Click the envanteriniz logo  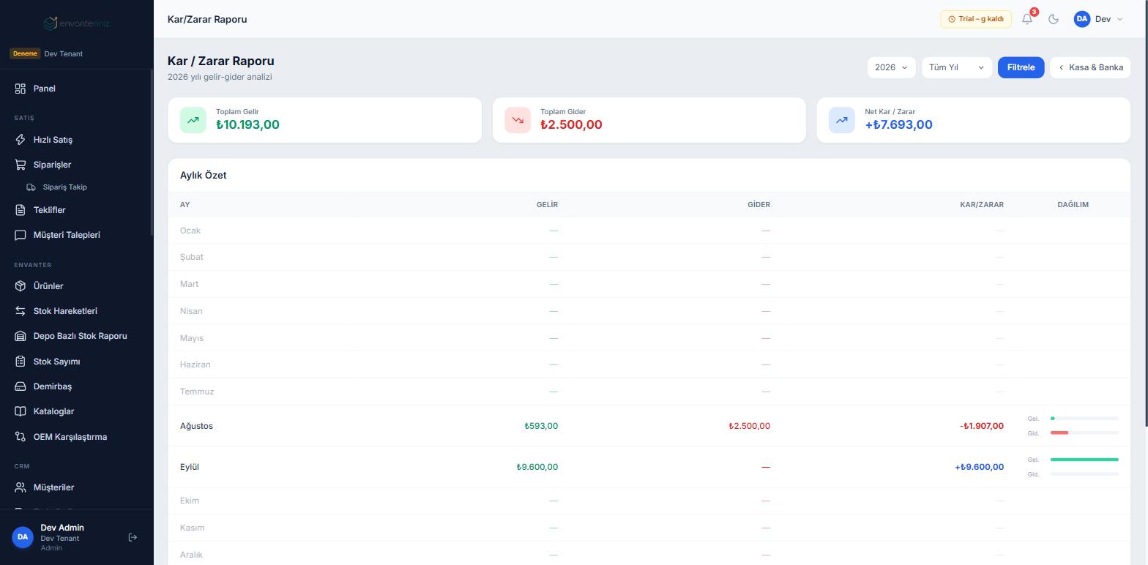click(x=76, y=23)
